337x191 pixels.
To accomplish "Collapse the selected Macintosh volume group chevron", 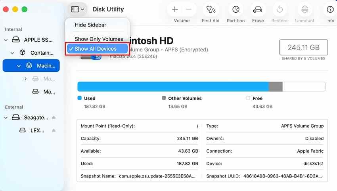I will (x=19, y=66).
